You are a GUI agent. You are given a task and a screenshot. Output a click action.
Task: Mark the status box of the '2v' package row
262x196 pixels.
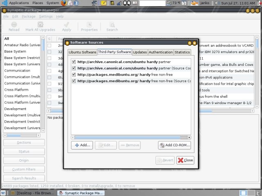click(49, 45)
